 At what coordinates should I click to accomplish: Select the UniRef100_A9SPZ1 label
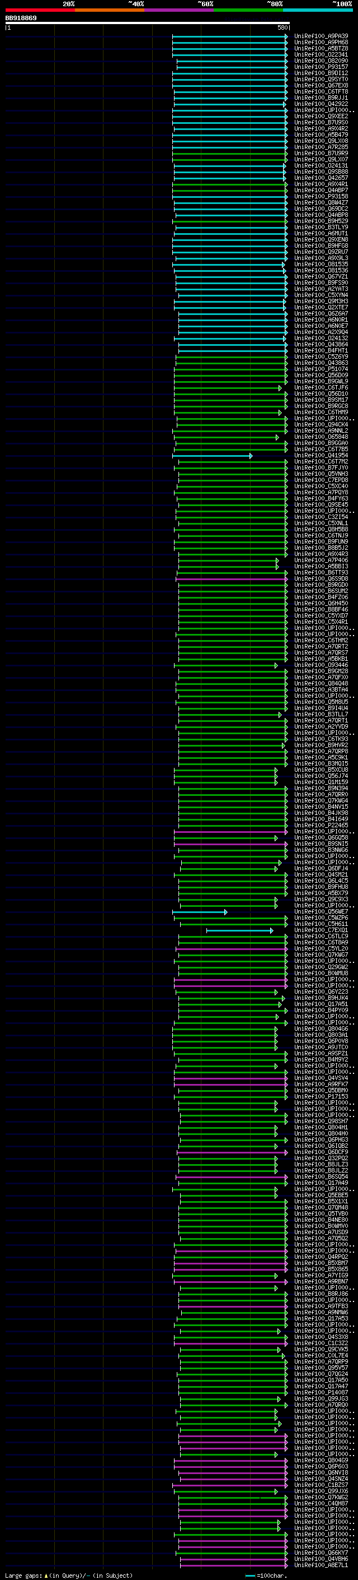pyautogui.click(x=321, y=1054)
